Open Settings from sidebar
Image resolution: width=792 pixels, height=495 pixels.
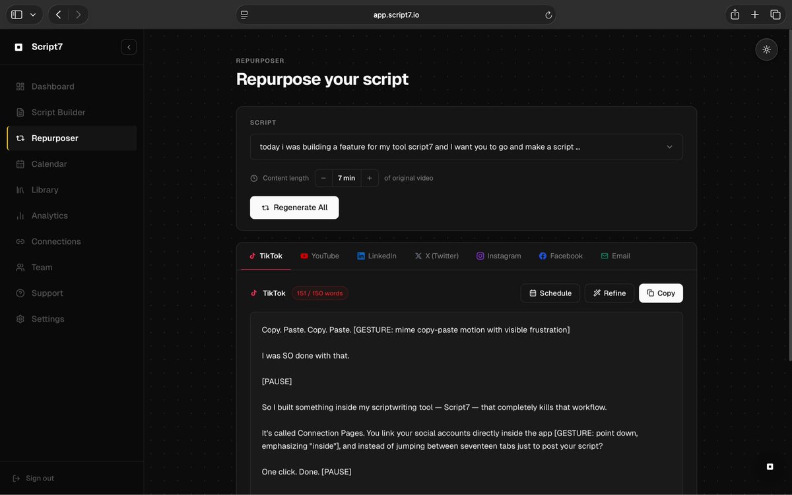pyautogui.click(x=72, y=319)
